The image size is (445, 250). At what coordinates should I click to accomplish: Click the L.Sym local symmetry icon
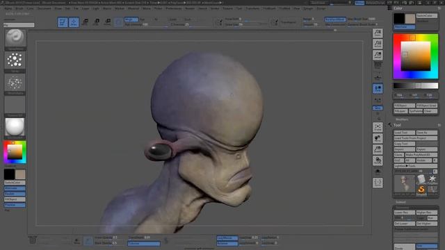(378, 100)
